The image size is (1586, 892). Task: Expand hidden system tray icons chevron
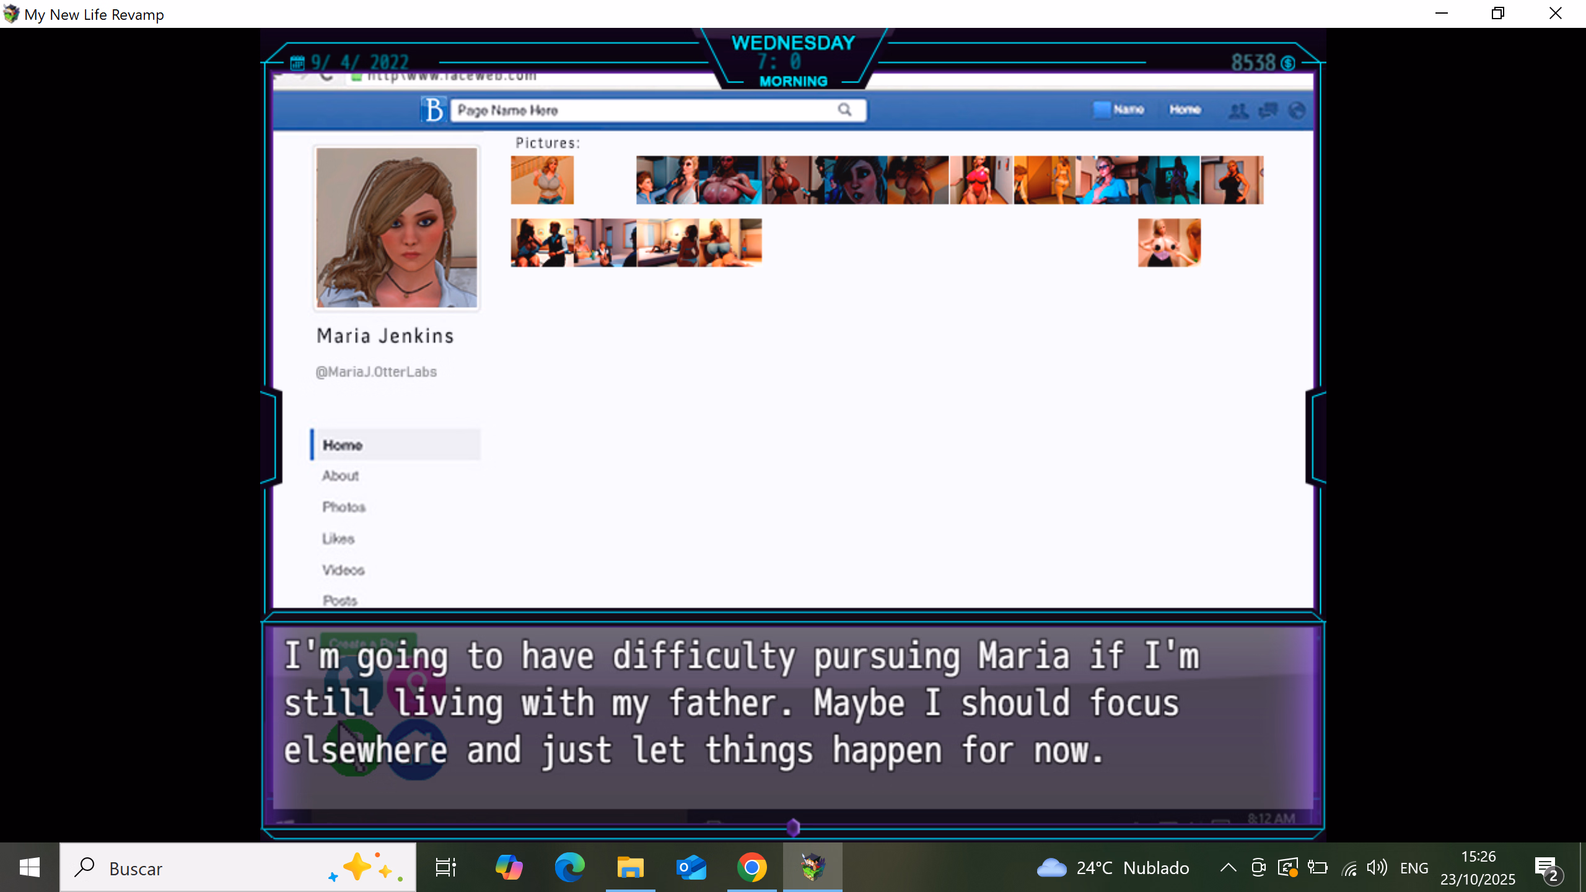tap(1228, 867)
